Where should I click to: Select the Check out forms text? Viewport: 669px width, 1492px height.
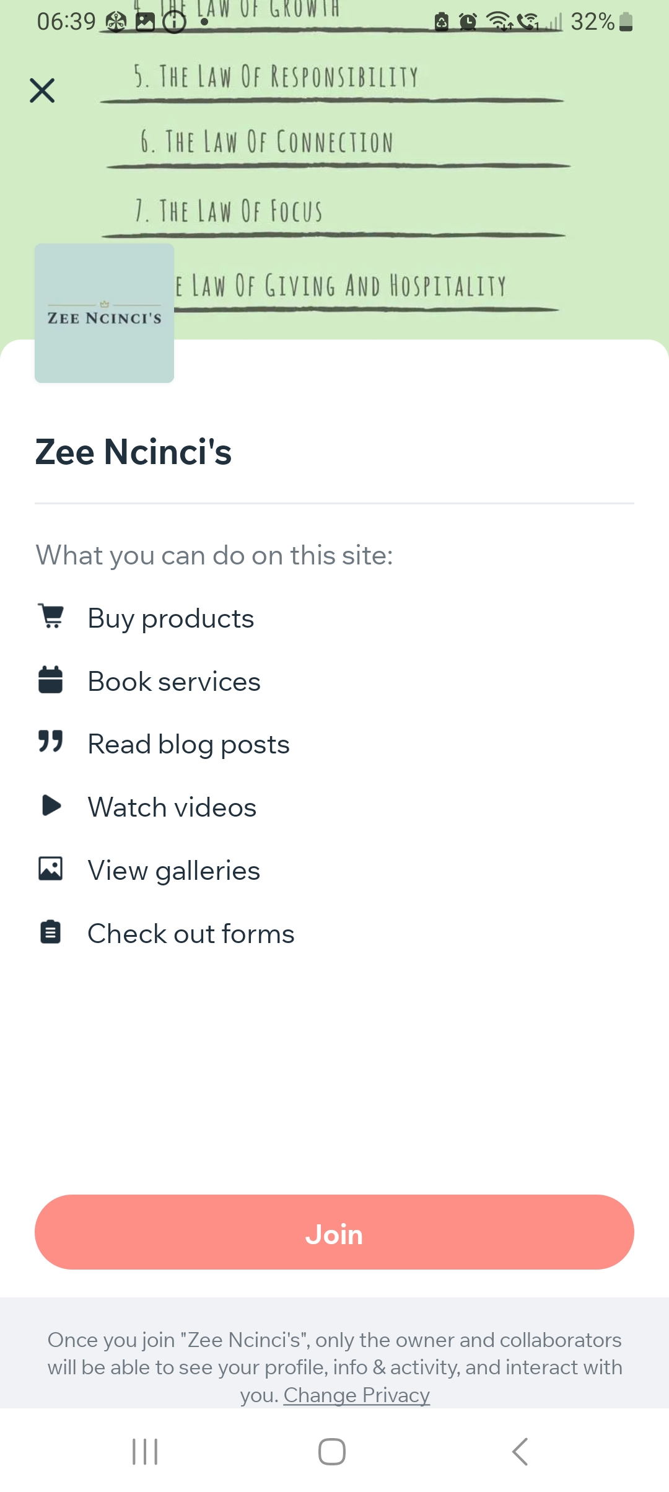click(x=191, y=934)
